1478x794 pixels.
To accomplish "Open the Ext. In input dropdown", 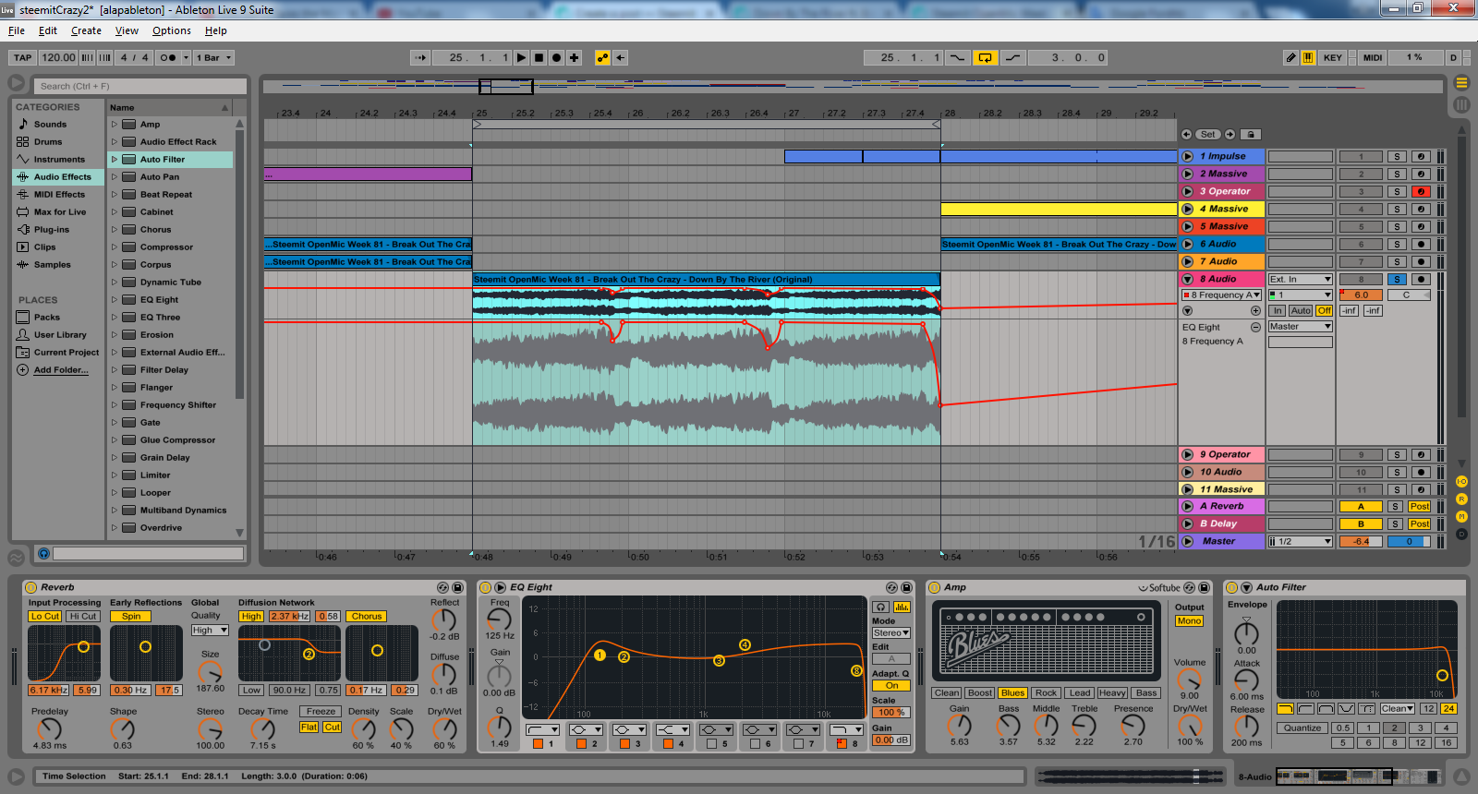I will click(x=1300, y=279).
